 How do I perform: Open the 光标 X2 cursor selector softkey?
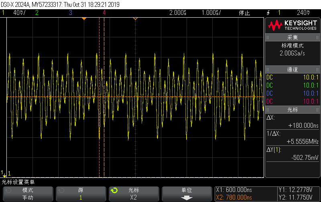click(x=134, y=194)
